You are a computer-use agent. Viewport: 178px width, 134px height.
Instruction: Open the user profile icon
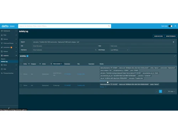pos(175,26)
